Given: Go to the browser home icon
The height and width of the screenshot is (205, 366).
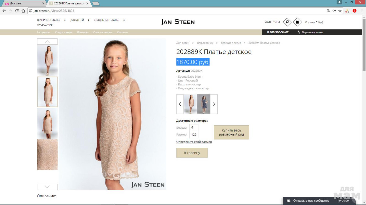Looking at the screenshot, I should pyautogui.click(x=23, y=11).
